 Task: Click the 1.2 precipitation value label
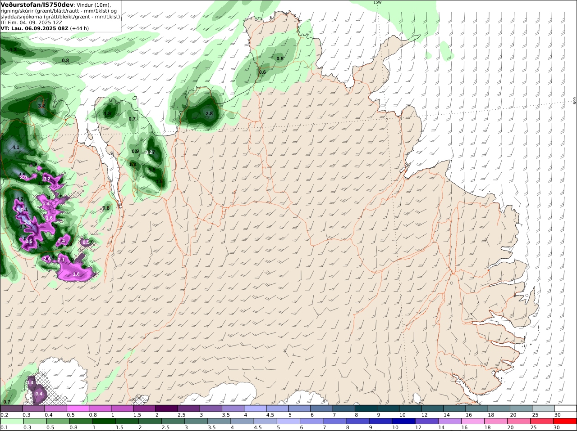[133, 165]
